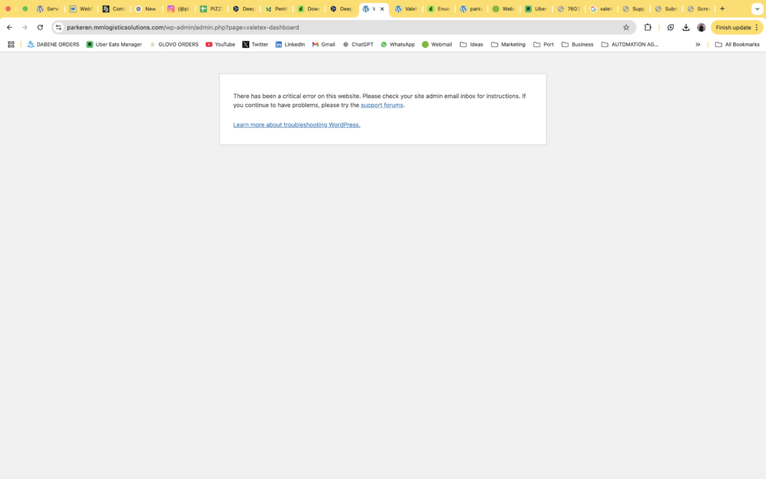Viewport: 766px width, 479px height.
Task: Open the apps grid in bookmarks bar
Action: click(10, 44)
